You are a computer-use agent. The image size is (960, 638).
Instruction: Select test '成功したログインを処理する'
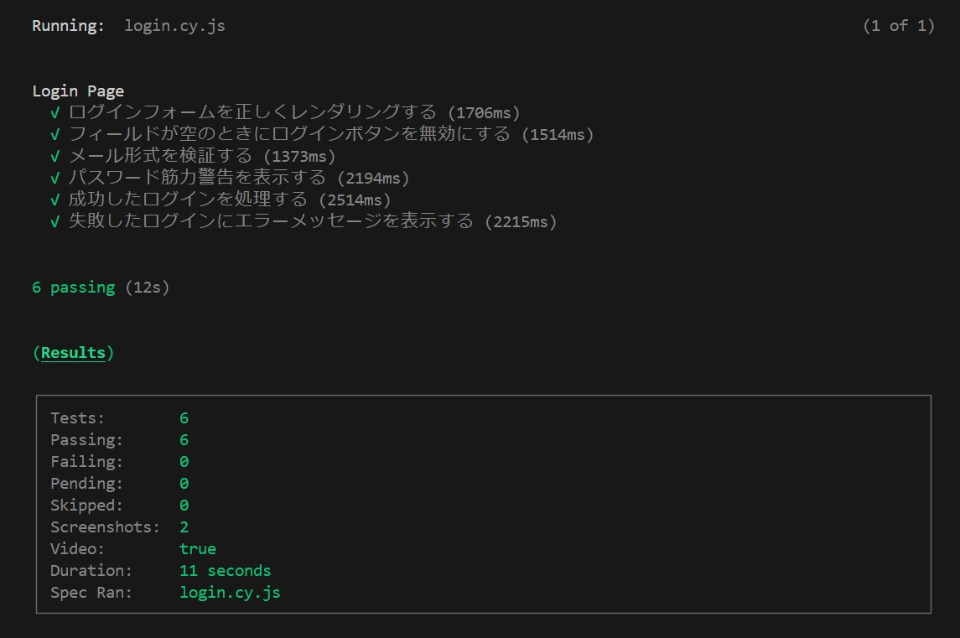click(x=187, y=200)
